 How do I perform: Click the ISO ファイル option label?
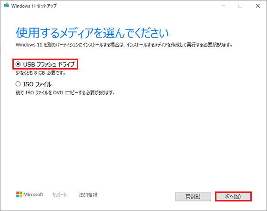(x=37, y=84)
